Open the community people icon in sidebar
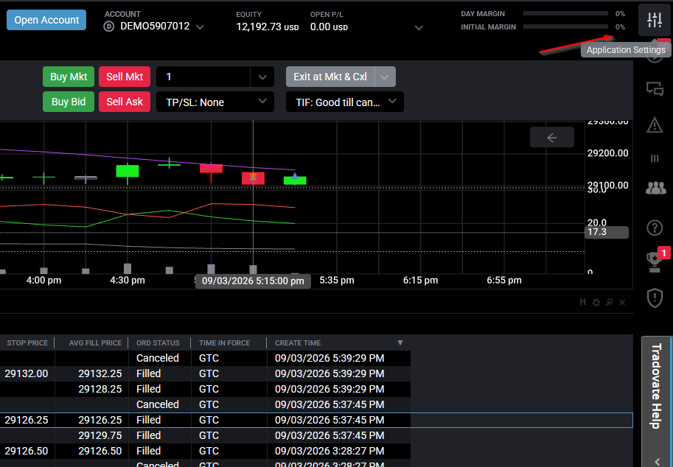Screen dimensions: 673x467 point(655,188)
